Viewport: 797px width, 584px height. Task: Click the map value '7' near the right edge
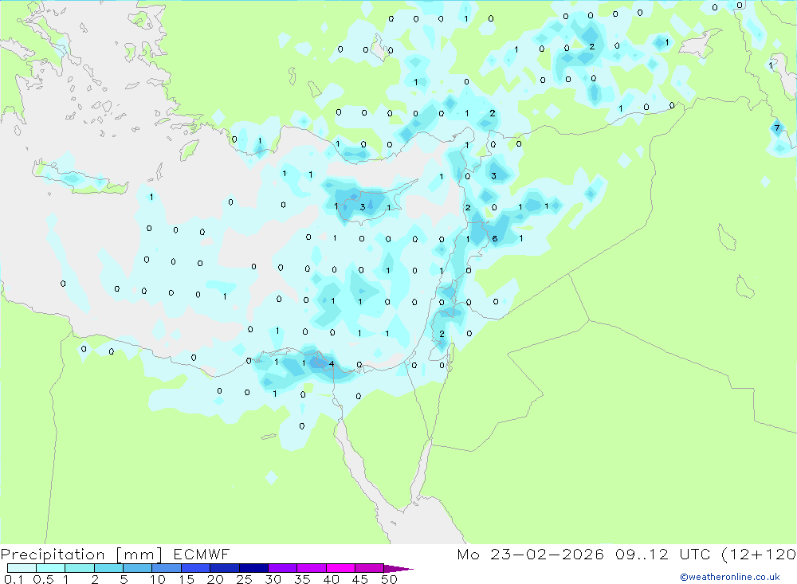pyautogui.click(x=776, y=128)
